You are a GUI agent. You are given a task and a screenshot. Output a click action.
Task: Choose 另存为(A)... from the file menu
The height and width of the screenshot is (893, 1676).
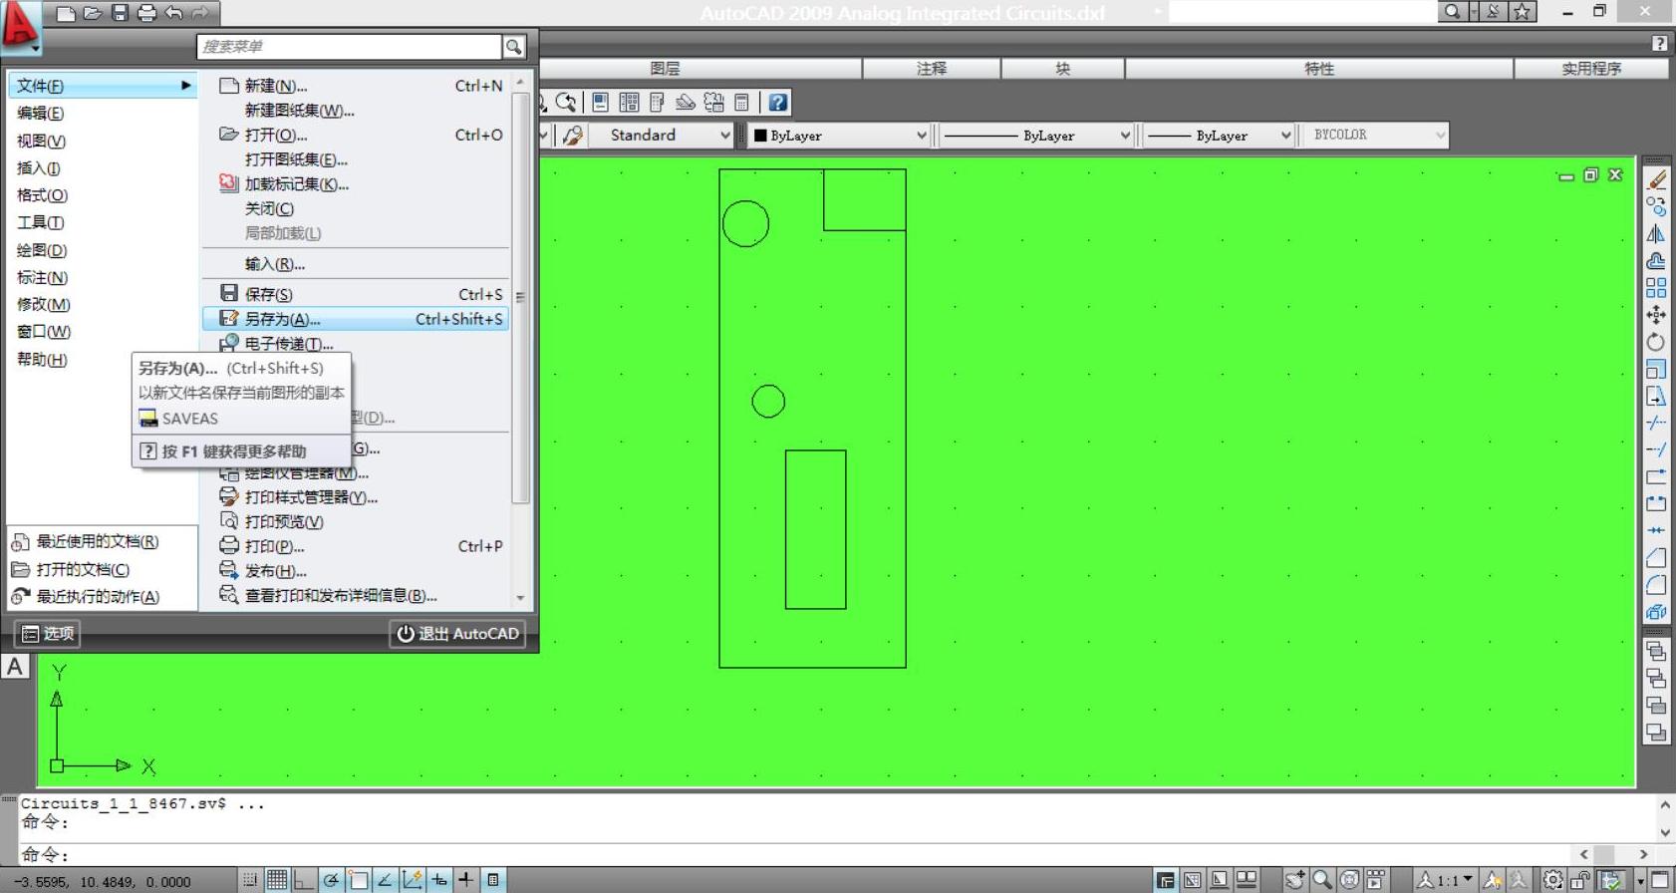point(356,319)
